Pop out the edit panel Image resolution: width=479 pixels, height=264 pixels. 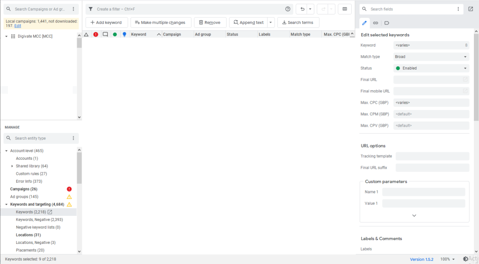471,9
